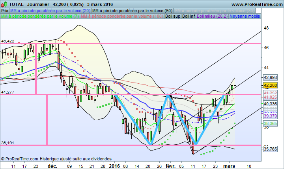Select the volume-weighted MM (7) label
Viewport: 284px width, 169px height.
[x=40, y=16]
